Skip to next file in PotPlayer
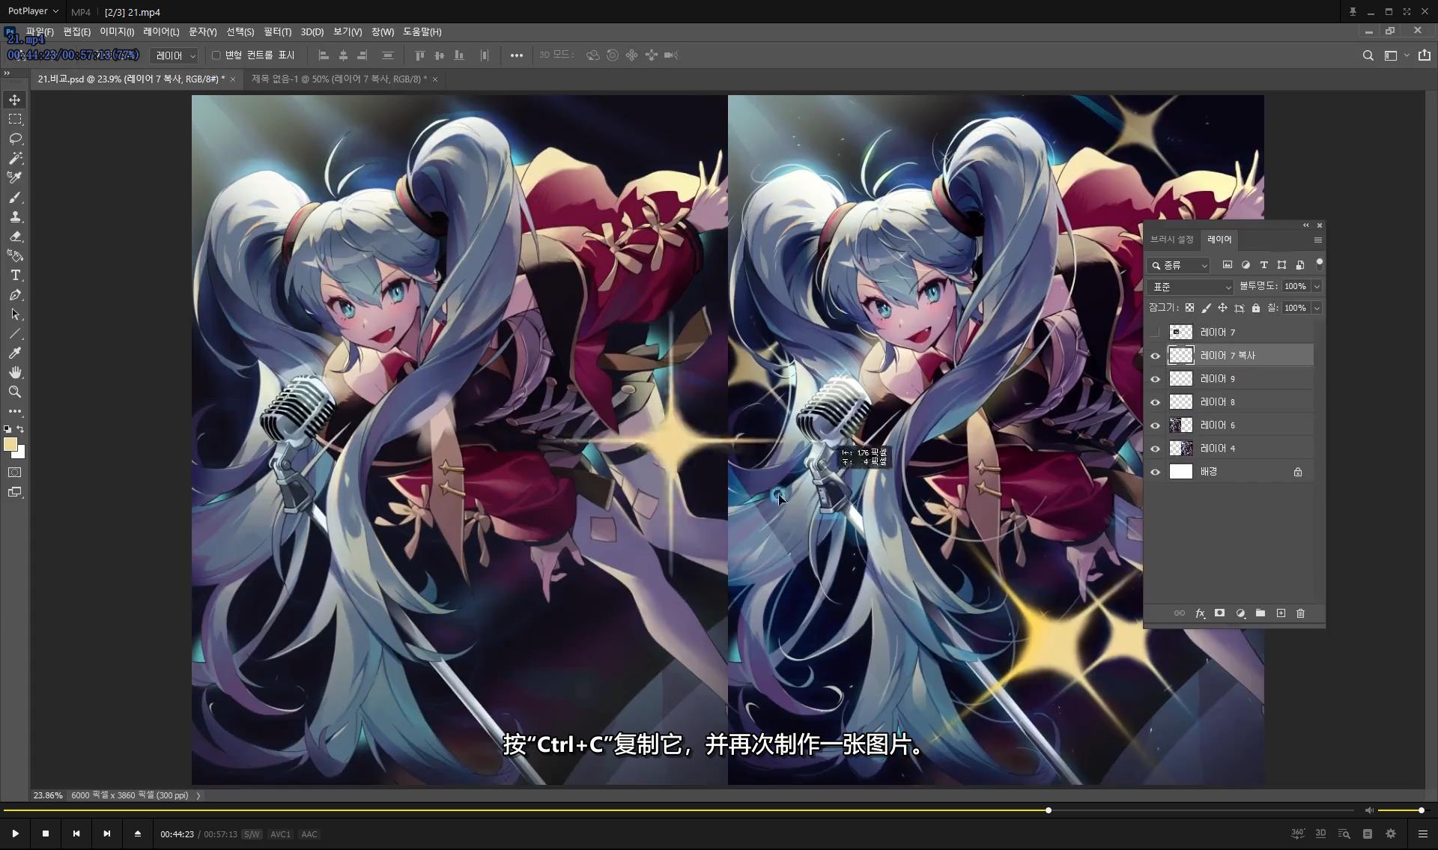The image size is (1438, 850). pos(106,834)
